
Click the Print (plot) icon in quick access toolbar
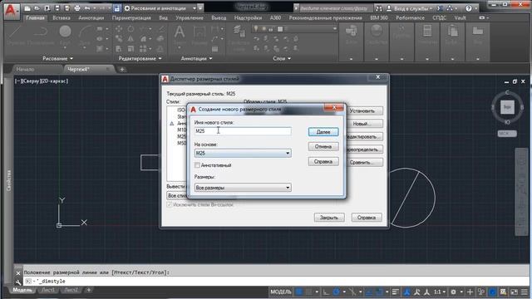(77, 8)
